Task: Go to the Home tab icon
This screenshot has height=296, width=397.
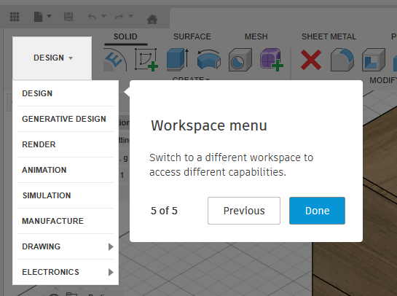Action: pos(152,19)
